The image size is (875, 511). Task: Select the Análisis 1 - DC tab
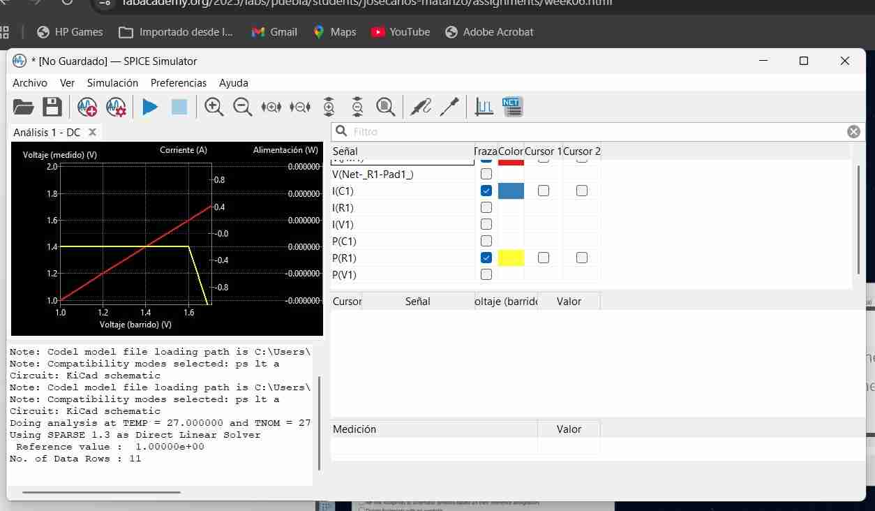[49, 131]
